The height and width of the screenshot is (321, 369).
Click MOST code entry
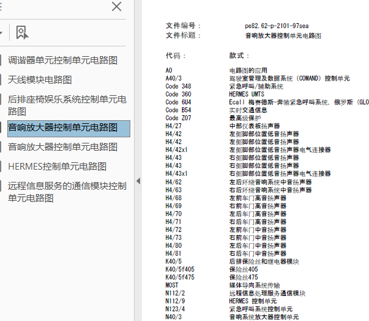(x=172, y=285)
